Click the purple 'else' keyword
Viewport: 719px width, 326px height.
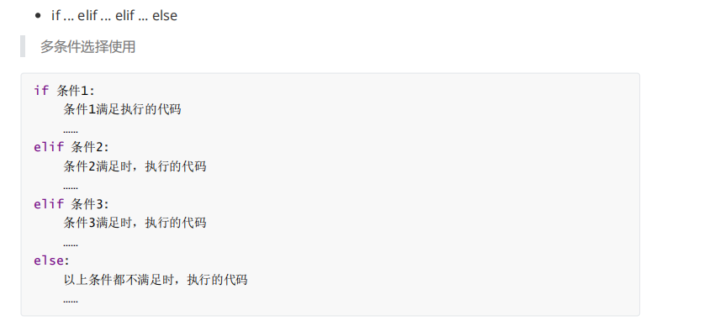pos(49,260)
